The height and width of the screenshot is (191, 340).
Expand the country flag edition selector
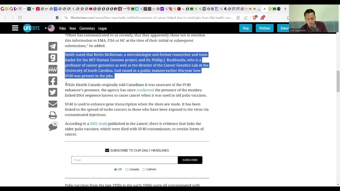pos(50,28)
